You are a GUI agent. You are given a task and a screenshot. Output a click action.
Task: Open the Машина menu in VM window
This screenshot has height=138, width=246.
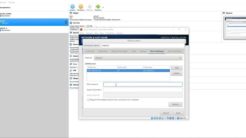click(89, 33)
